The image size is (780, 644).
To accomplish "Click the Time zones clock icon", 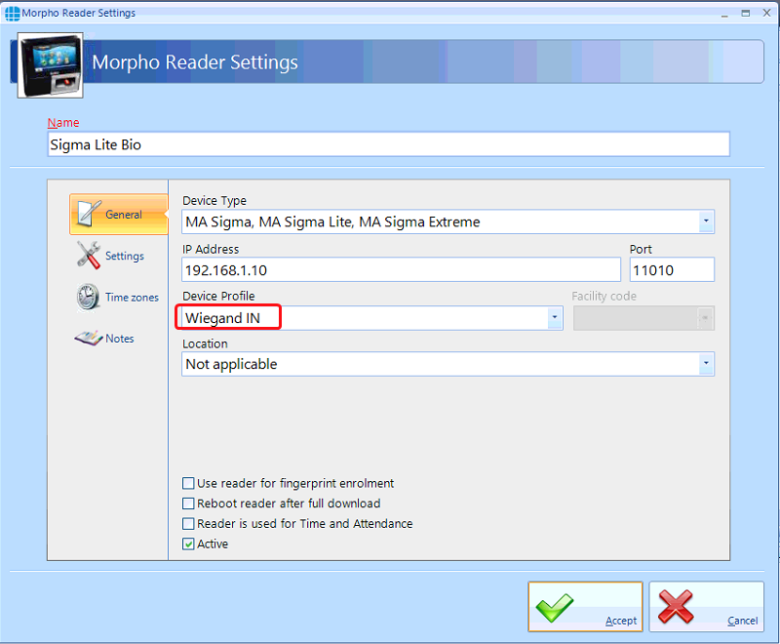I will 88,297.
